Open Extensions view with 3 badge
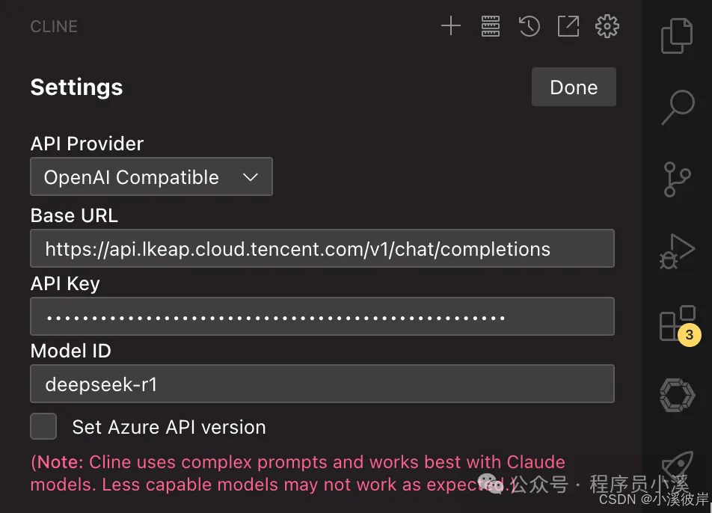The image size is (712, 513). (x=676, y=324)
